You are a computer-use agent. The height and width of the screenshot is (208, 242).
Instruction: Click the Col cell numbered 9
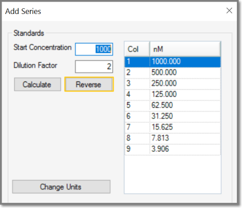pos(137,149)
